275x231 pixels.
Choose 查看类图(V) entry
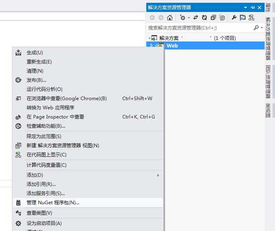click(88, 213)
